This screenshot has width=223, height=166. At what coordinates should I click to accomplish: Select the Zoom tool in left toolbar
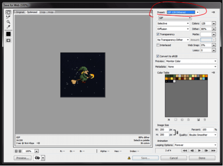8,22
